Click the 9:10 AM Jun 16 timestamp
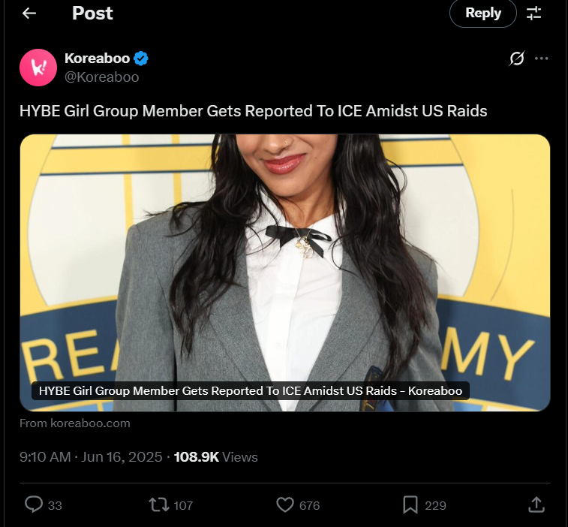The image size is (568, 527). [x=91, y=457]
